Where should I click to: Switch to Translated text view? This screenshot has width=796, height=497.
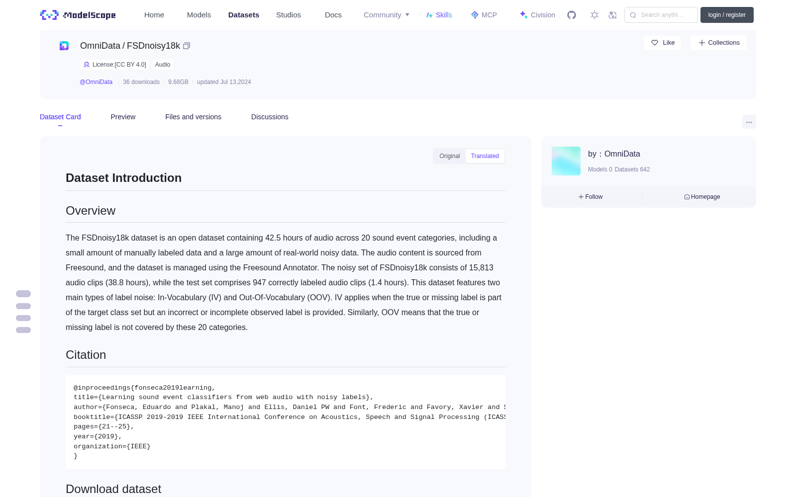(x=485, y=156)
